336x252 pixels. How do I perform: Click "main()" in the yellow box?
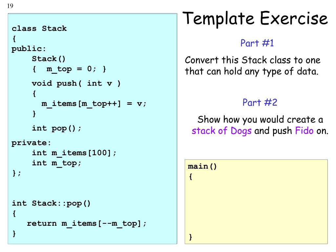(202, 166)
